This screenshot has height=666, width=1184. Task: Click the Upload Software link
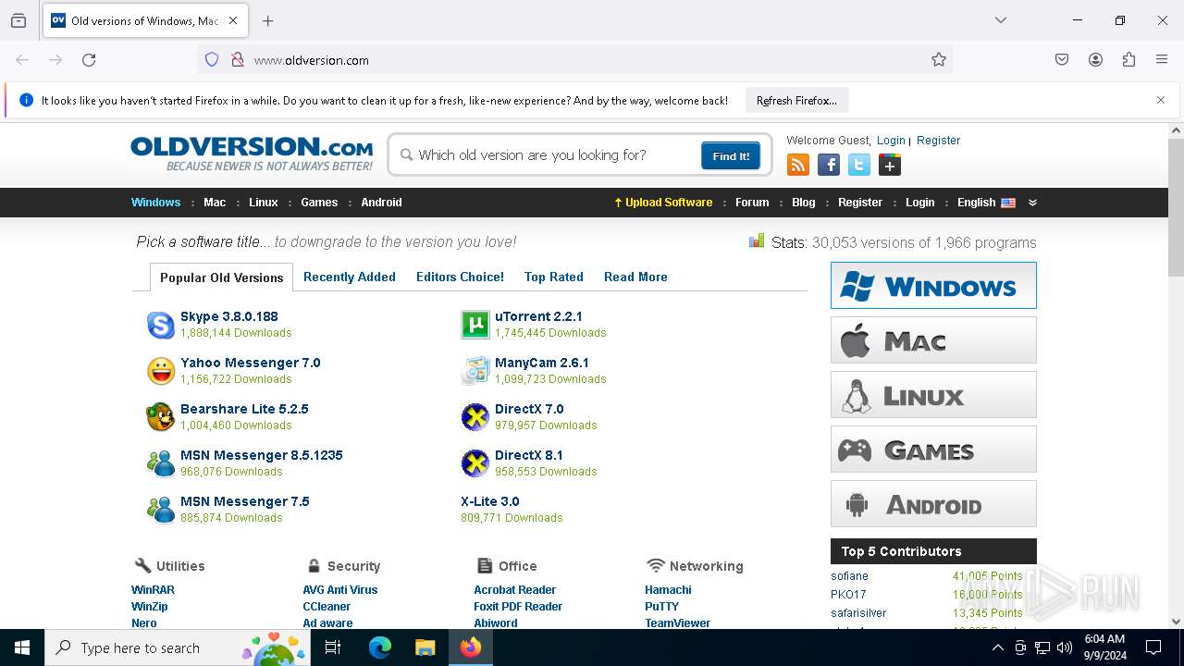pyautogui.click(x=663, y=203)
